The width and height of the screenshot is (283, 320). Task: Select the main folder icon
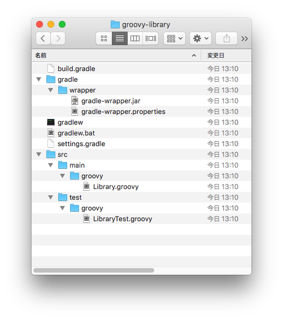coord(63,165)
